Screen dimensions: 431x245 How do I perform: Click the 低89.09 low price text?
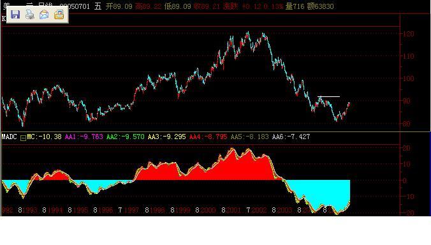point(177,6)
